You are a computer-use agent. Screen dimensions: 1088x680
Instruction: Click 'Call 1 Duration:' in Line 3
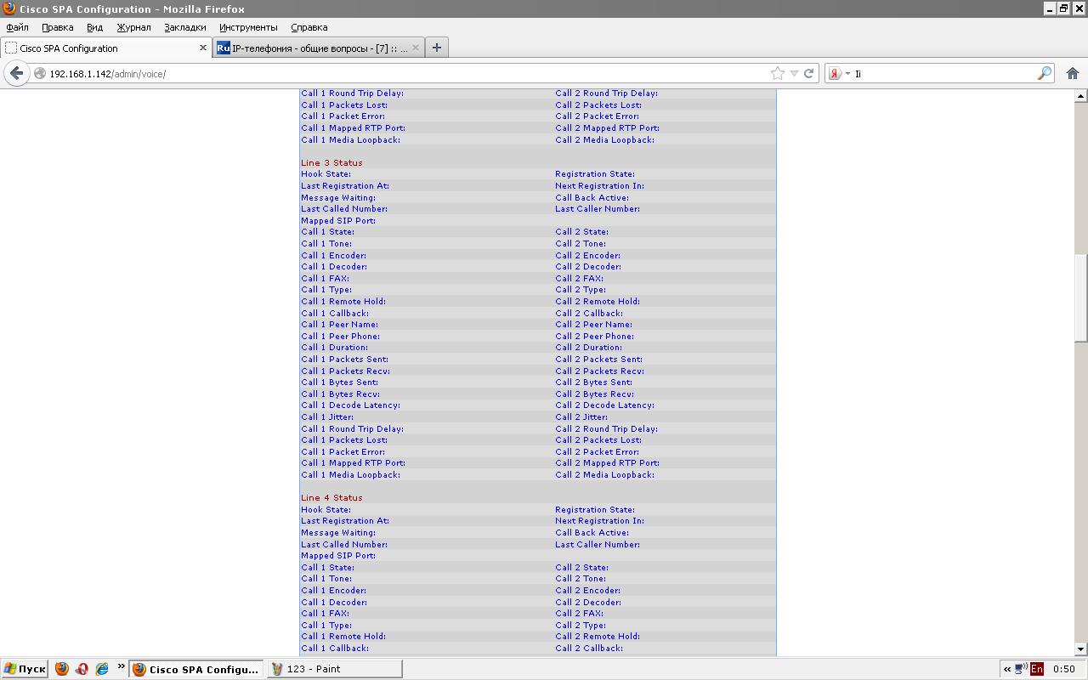(335, 348)
